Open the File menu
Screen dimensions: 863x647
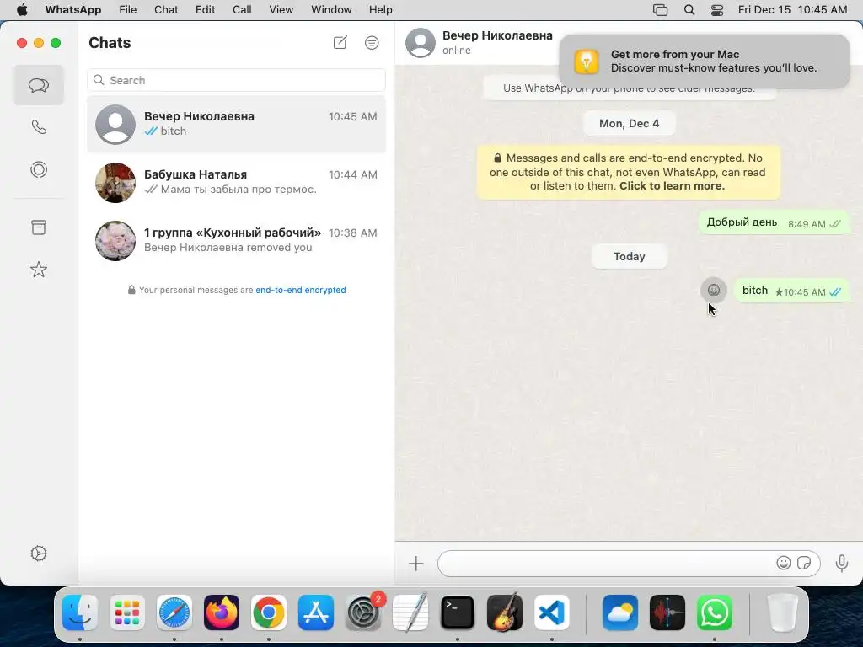[x=128, y=10]
